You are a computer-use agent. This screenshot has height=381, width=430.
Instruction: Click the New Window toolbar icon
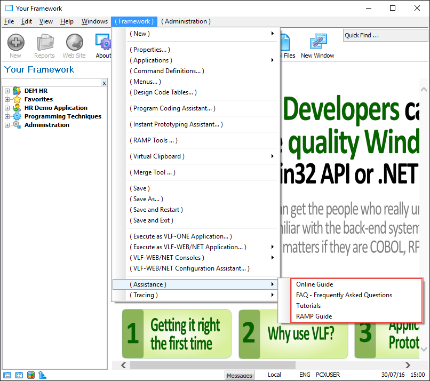pyautogui.click(x=318, y=42)
